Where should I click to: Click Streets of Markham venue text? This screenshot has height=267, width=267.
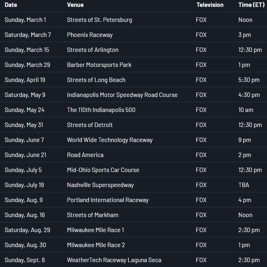coord(93,215)
